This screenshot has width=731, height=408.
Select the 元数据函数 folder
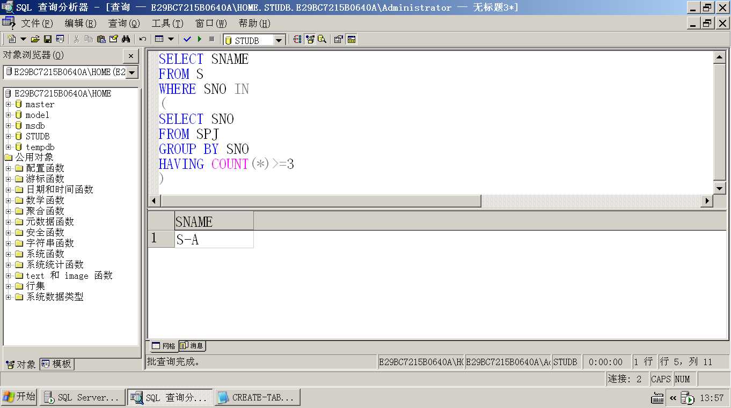[50, 221]
